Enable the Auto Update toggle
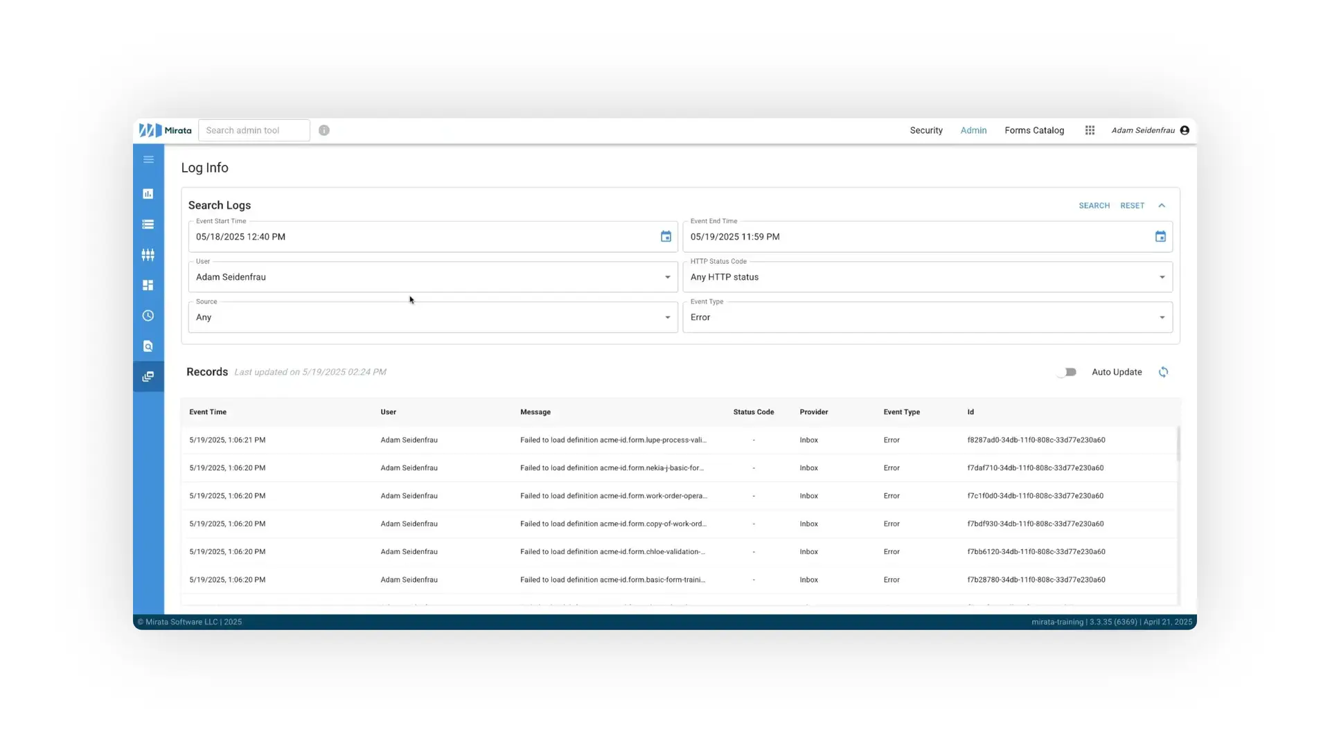1330x748 pixels. pos(1067,372)
